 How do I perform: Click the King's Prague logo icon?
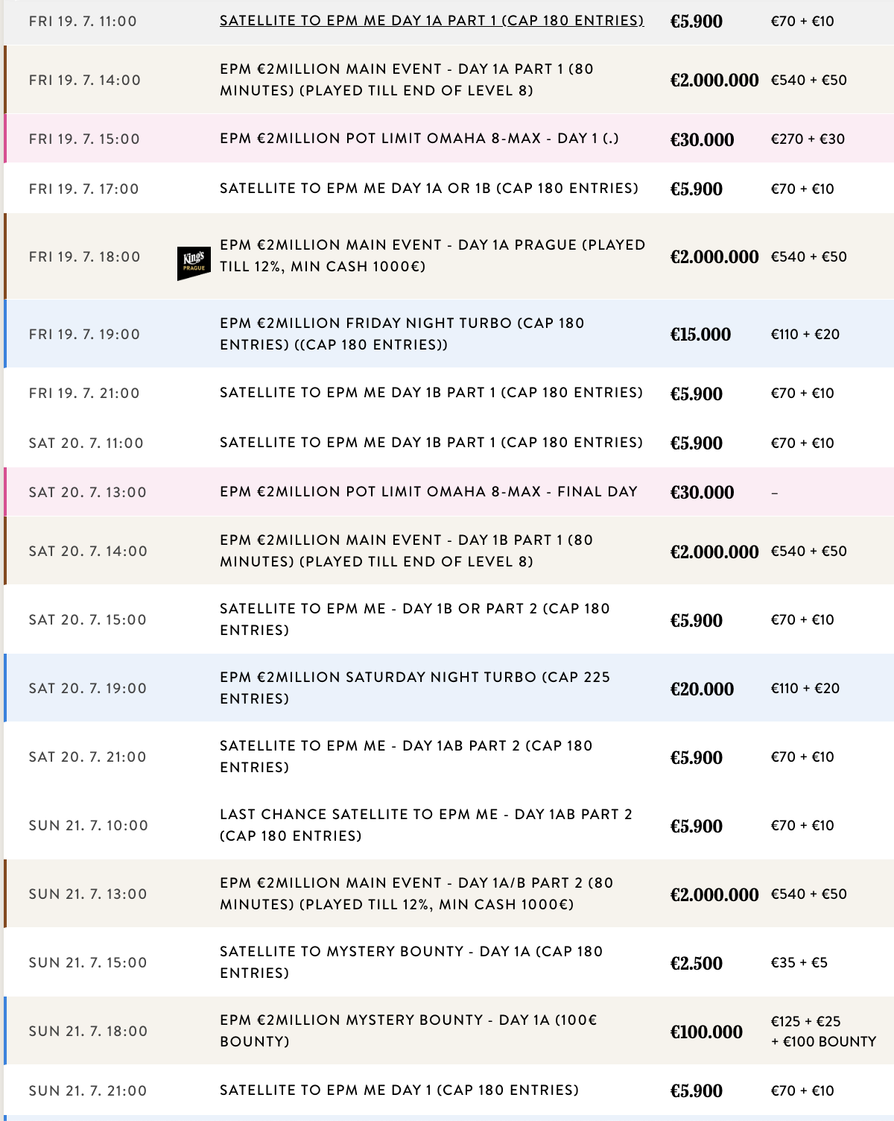click(194, 263)
